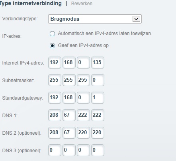Edit the last Standaardgateway octet field
This screenshot has height=161, width=176.
tap(98, 98)
